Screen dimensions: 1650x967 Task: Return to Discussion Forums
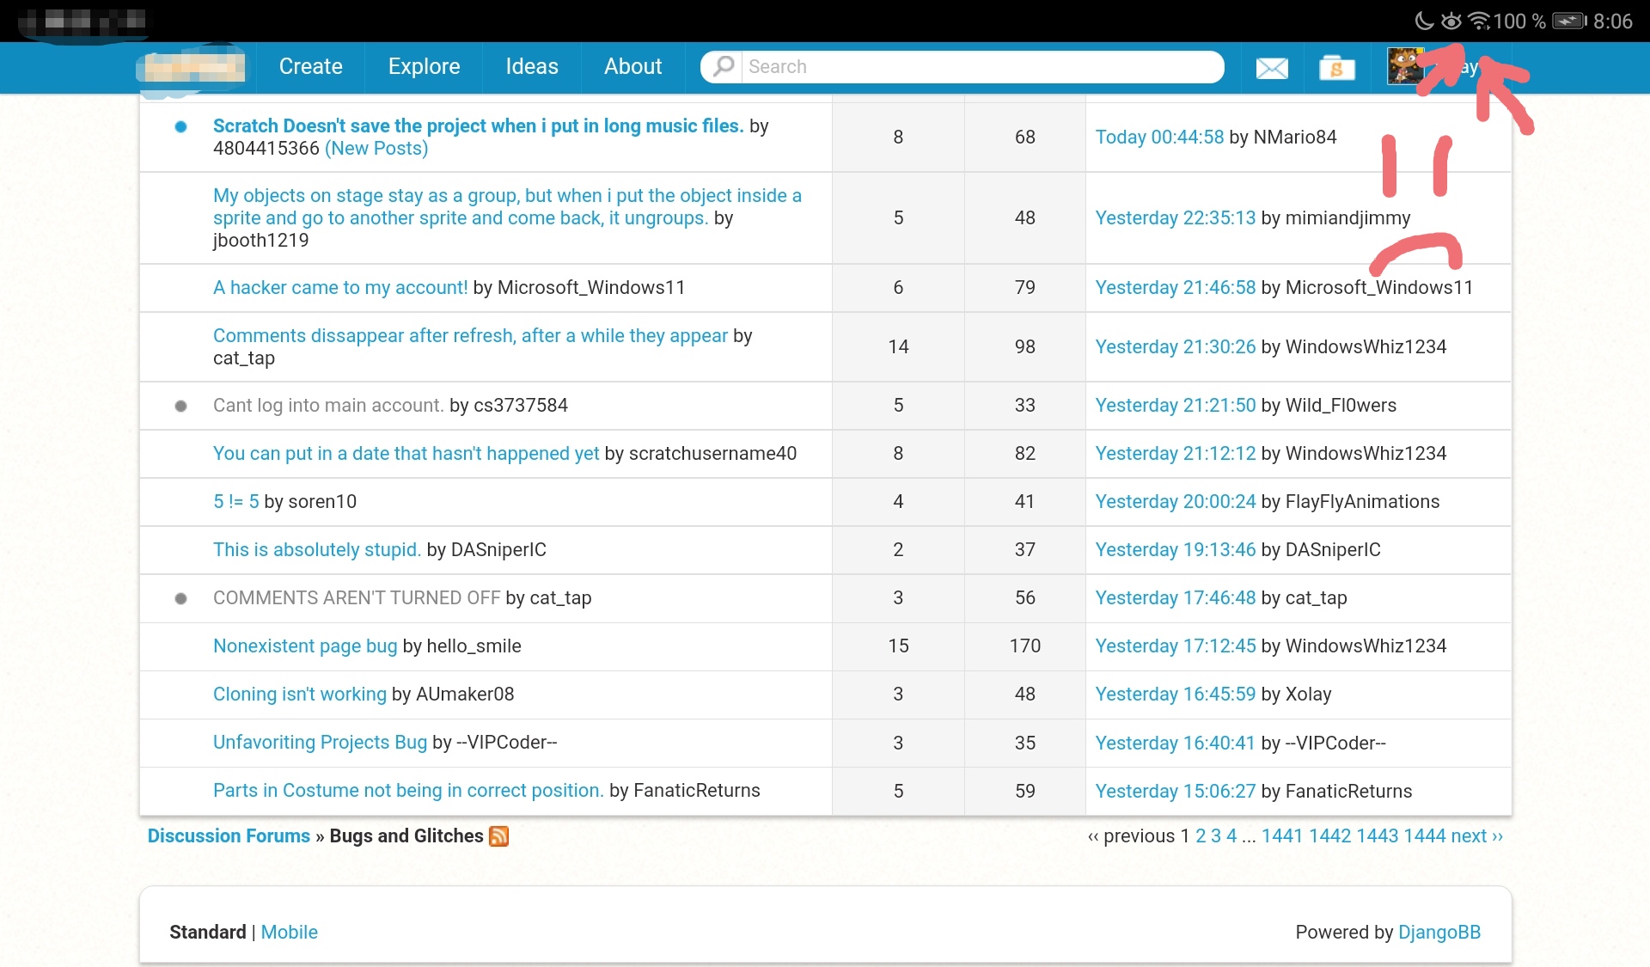[229, 835]
